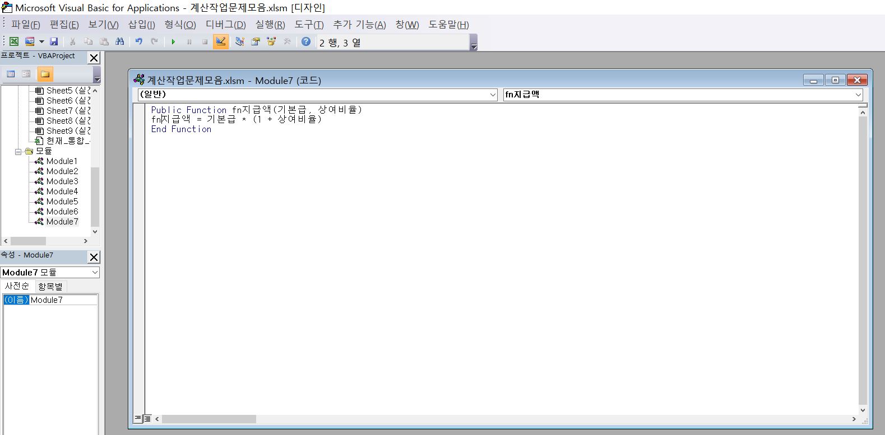This screenshot has width=885, height=435.
Task: Collapse the 모듈 folder in the project tree
Action: pyautogui.click(x=18, y=152)
